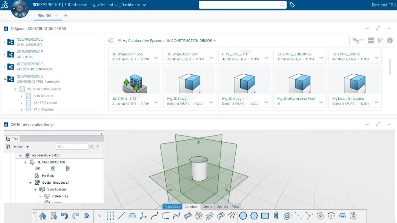
Task: Switch to the Create tab
Action: [x=207, y=207]
